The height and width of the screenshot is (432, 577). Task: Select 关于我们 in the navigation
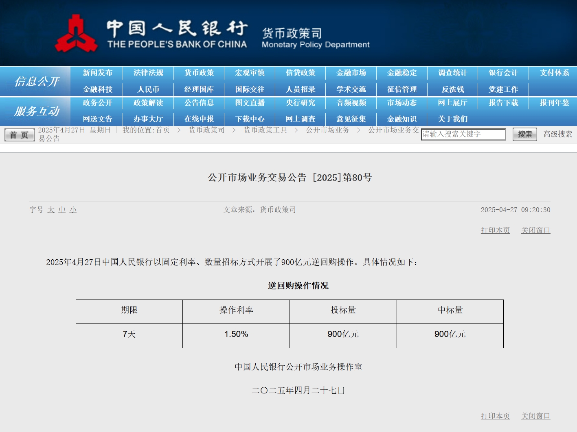click(453, 119)
